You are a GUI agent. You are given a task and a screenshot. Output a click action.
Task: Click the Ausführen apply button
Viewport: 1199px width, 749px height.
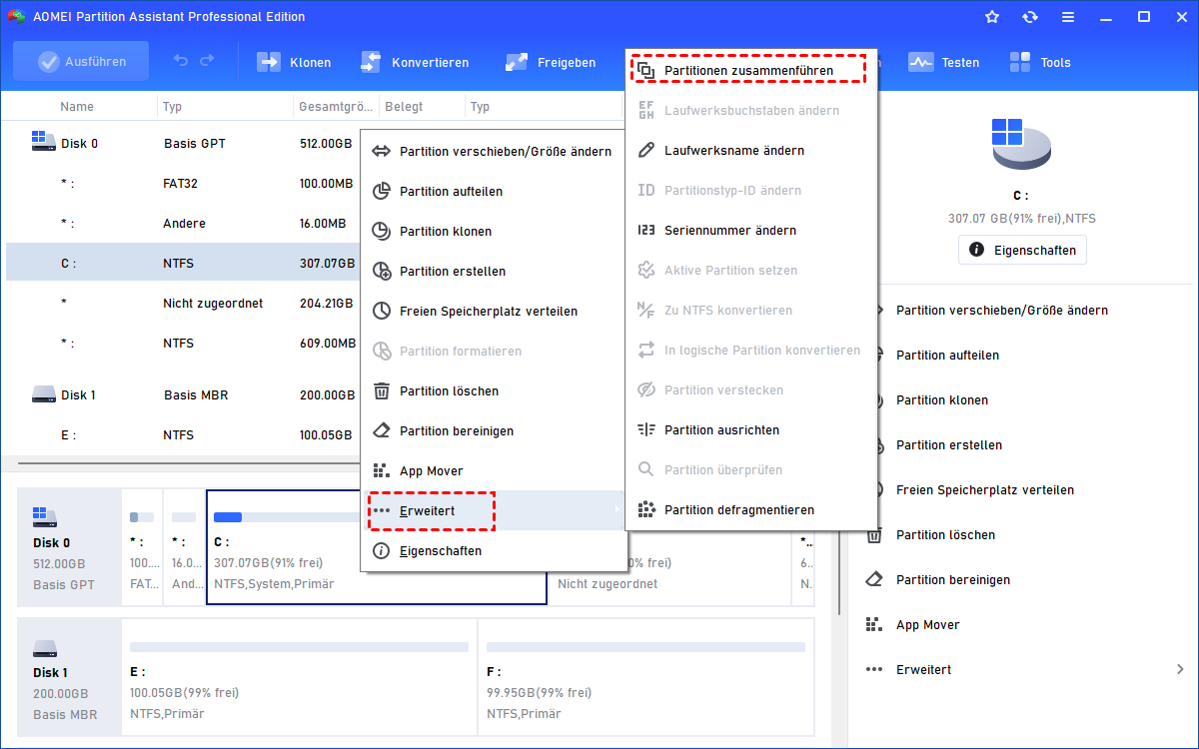tap(81, 62)
